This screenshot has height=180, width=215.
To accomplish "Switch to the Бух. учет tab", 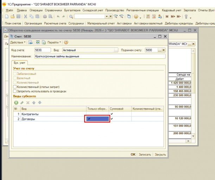I will 19,63.
